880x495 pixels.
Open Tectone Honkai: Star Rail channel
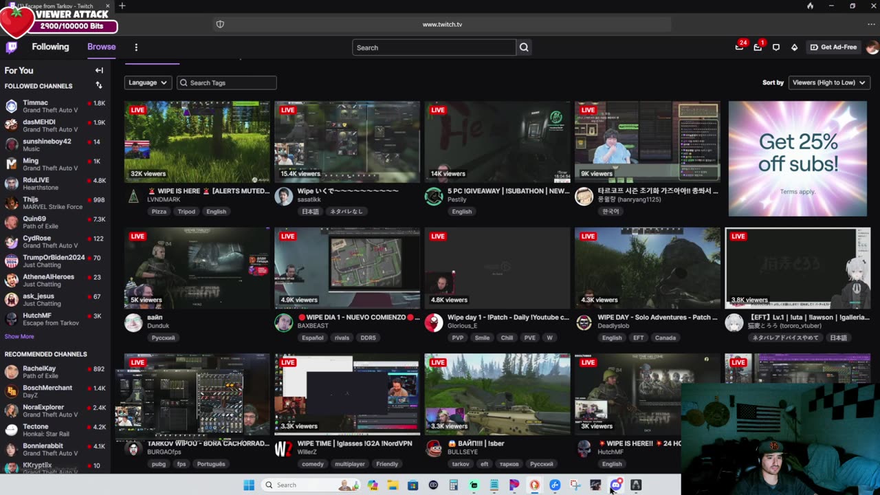click(55, 430)
